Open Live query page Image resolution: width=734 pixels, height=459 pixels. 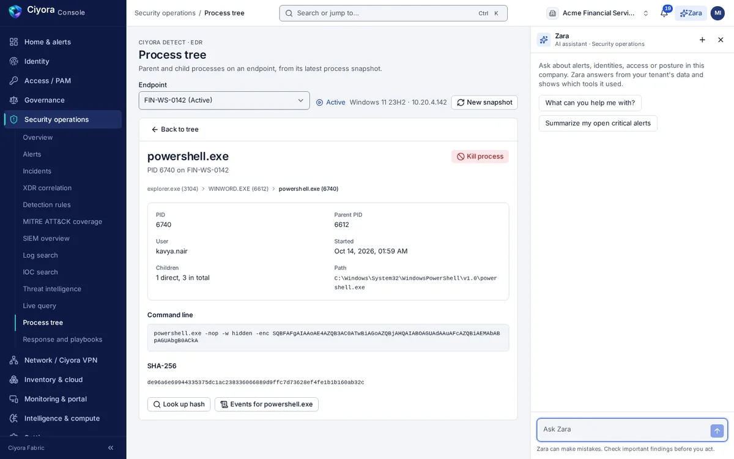point(39,306)
